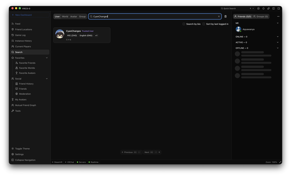Click the +1 languages badge
291x176 pixels.
(x=96, y=36)
